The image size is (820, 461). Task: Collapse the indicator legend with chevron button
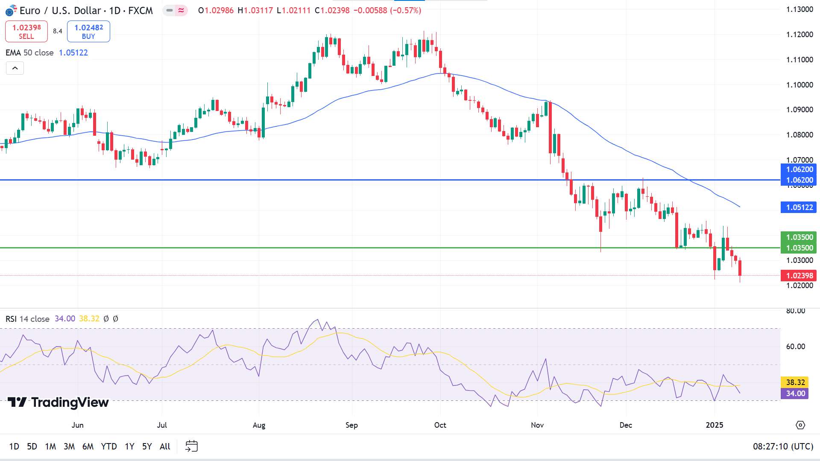click(15, 68)
